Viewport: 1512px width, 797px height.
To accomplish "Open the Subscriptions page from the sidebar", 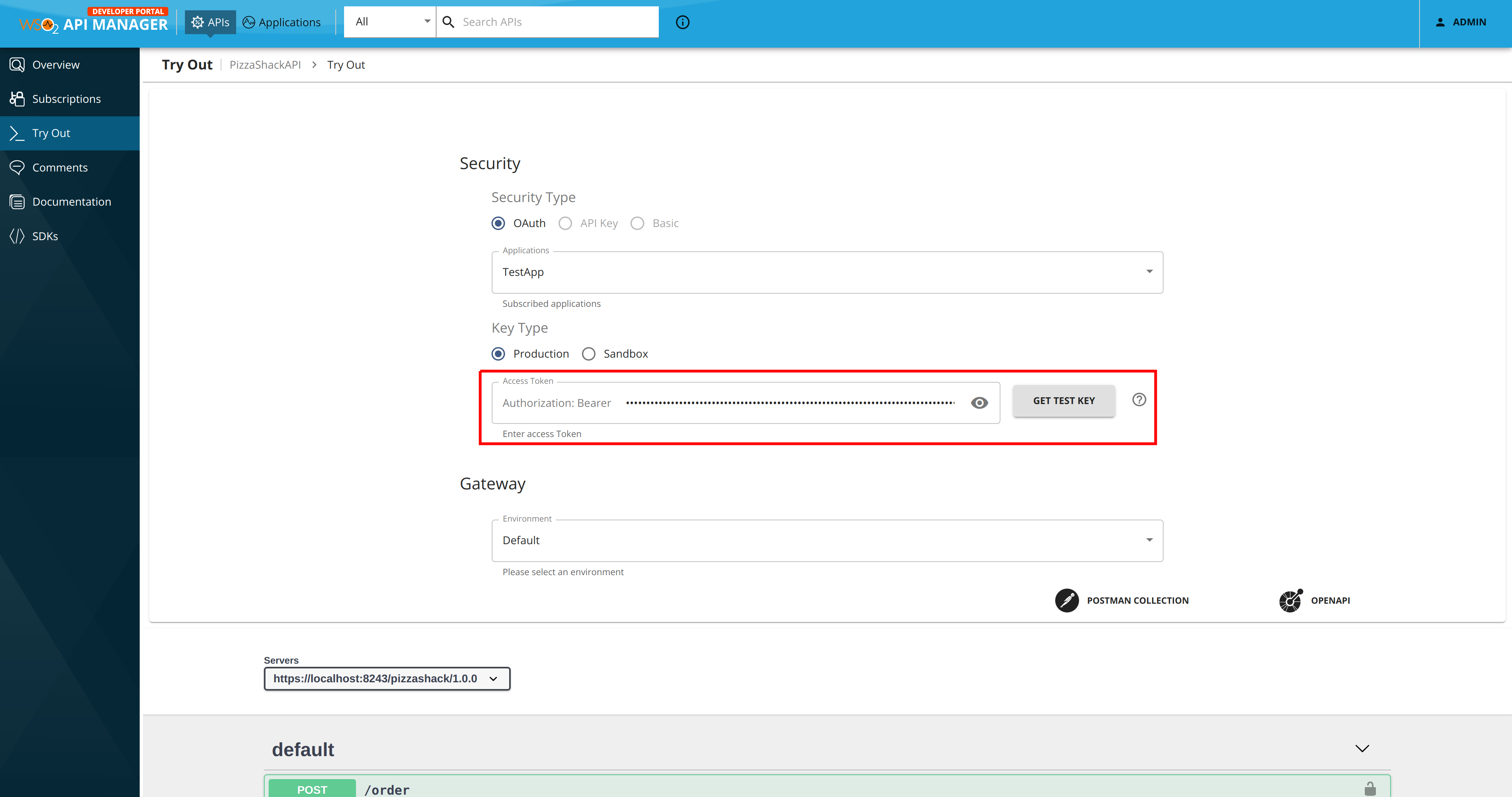I will coord(66,98).
